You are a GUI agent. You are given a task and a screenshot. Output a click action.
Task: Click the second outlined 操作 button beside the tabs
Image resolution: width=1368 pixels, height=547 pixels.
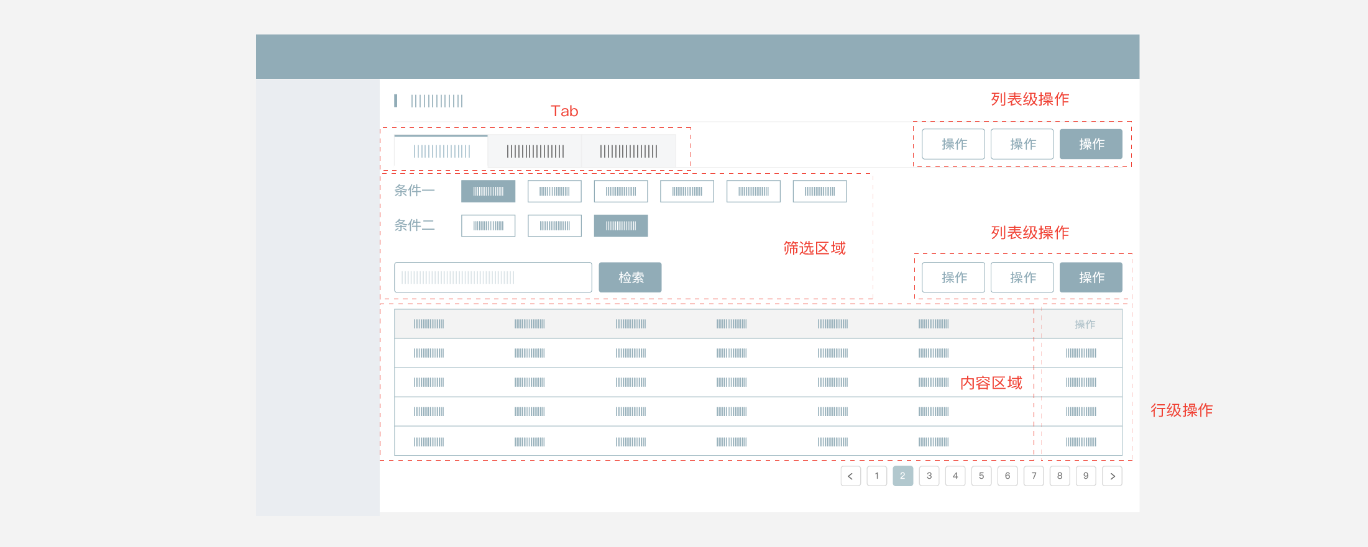[1022, 144]
